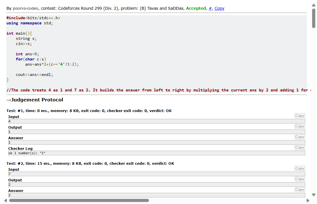Copy the Input of Test #2
This screenshot has width=317, height=204.
point(300,168)
